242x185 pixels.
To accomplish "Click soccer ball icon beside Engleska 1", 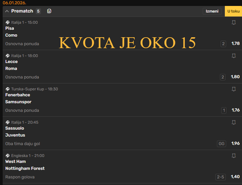I will (x=8, y=156).
